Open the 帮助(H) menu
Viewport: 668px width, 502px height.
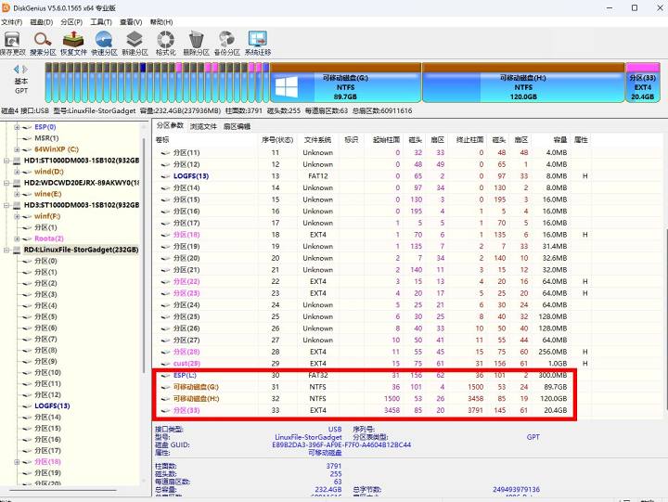click(x=161, y=22)
